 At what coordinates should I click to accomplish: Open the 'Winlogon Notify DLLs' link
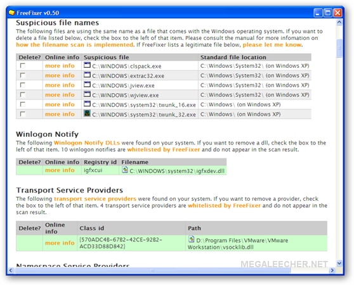coord(87,143)
